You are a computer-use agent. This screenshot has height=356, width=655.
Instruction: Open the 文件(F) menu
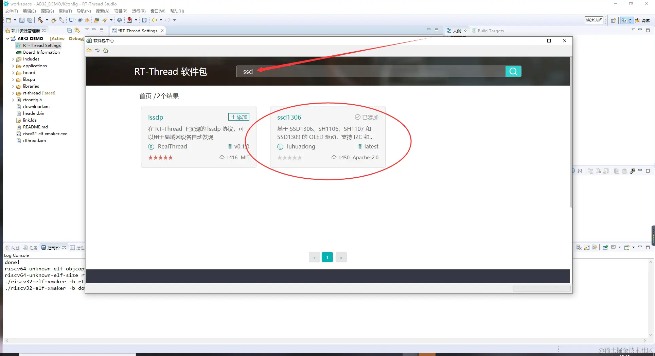coord(12,11)
